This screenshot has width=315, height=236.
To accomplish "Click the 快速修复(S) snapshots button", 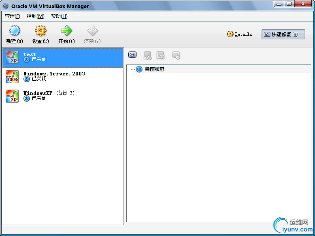I will coord(283,34).
